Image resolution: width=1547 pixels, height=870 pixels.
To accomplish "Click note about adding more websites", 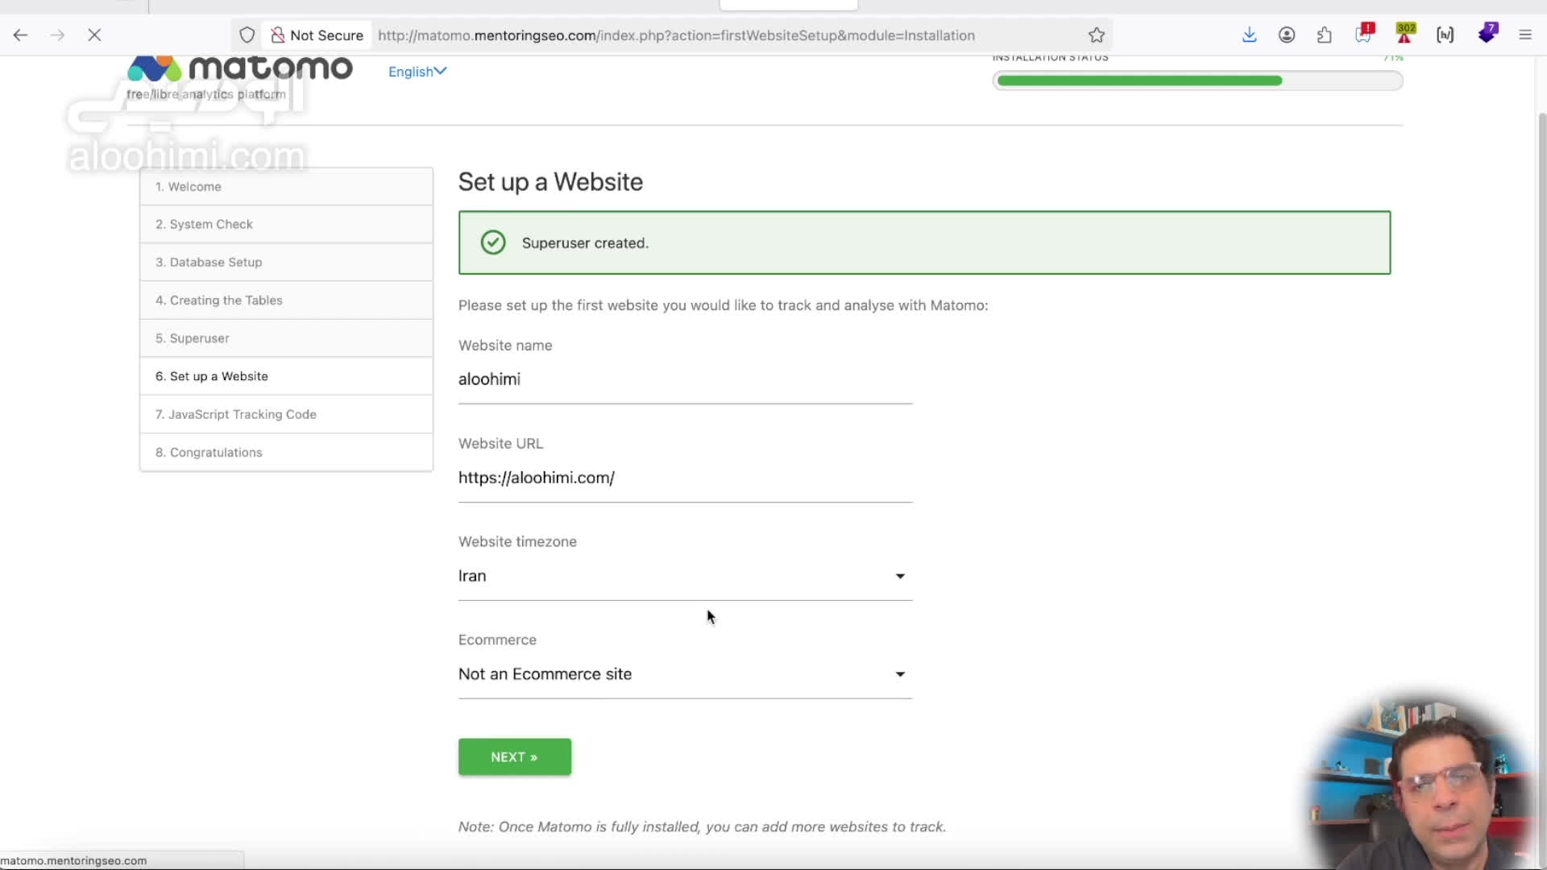I will pos(702,826).
